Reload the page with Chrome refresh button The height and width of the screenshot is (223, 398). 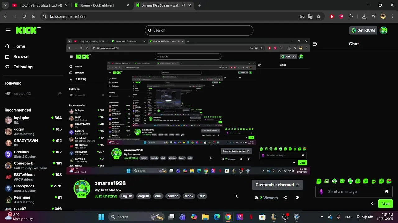pos(24,16)
